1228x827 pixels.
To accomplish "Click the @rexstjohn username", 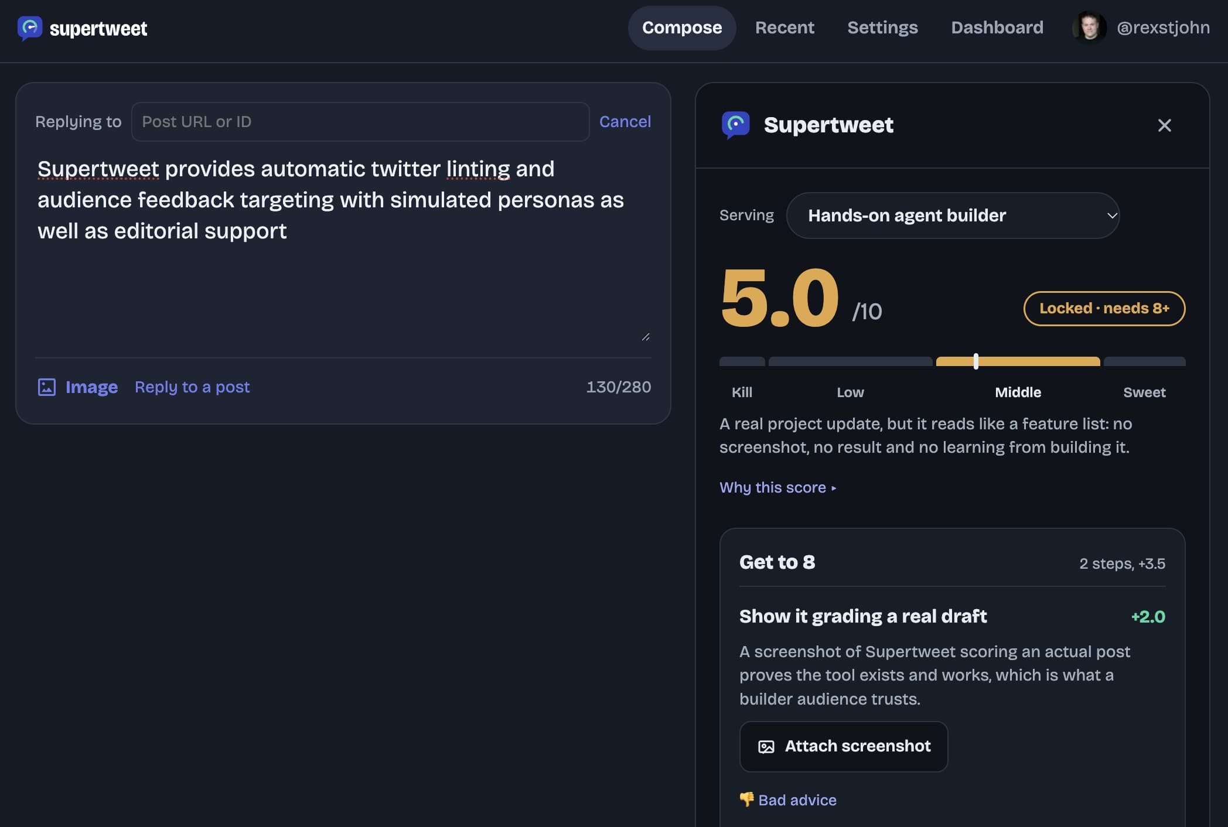I will (1163, 28).
